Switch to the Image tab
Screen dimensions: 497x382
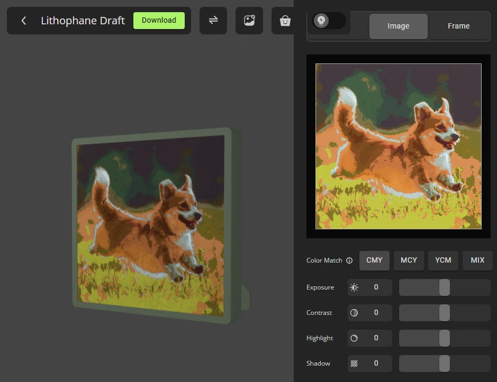coord(399,26)
